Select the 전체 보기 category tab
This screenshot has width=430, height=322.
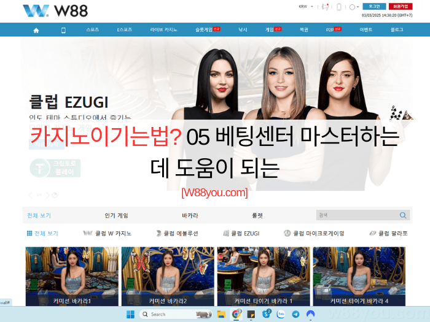[39, 215]
